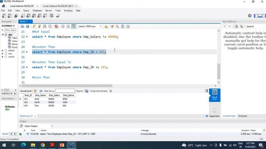Expand the world schema node
Viewport: 266px width, 149px height.
click(2, 57)
